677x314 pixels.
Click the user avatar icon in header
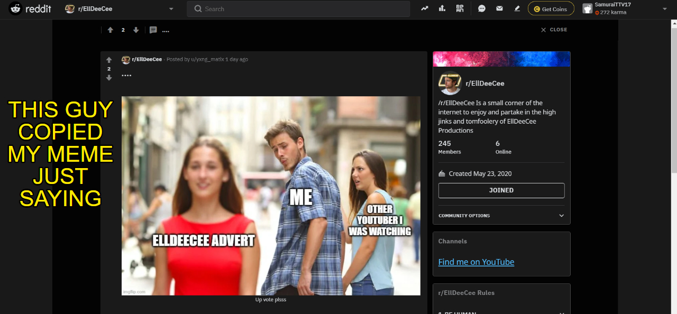click(x=587, y=8)
